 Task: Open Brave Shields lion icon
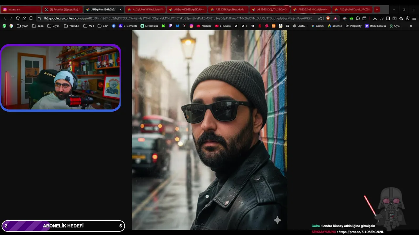pyautogui.click(x=328, y=18)
